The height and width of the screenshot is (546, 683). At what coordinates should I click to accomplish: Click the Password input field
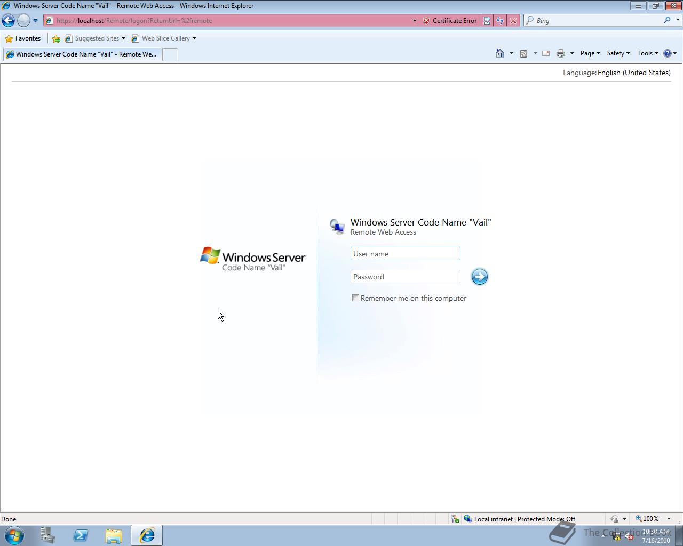[x=406, y=277]
